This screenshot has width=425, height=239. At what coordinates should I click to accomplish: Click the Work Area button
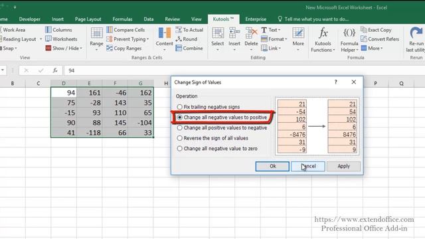point(13,30)
